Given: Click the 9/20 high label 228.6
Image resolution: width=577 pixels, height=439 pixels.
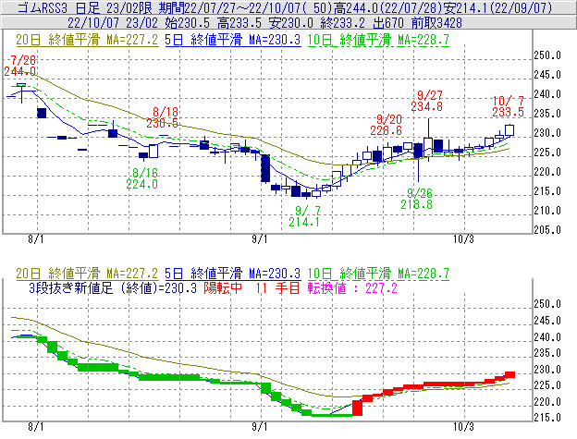Looking at the screenshot, I should (386, 130).
